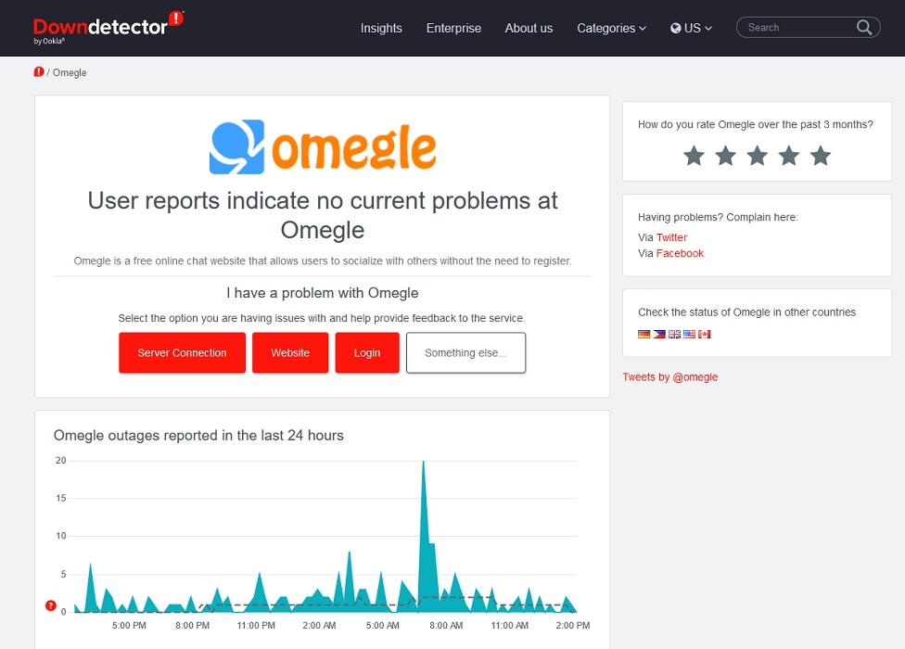Viewport: 905px width, 649px height.
Task: Report a Server Connection problem
Action: (x=182, y=352)
